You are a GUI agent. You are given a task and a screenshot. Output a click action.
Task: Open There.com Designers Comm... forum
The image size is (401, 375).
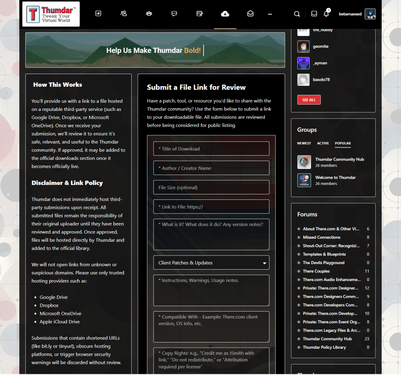pyautogui.click(x=331, y=296)
